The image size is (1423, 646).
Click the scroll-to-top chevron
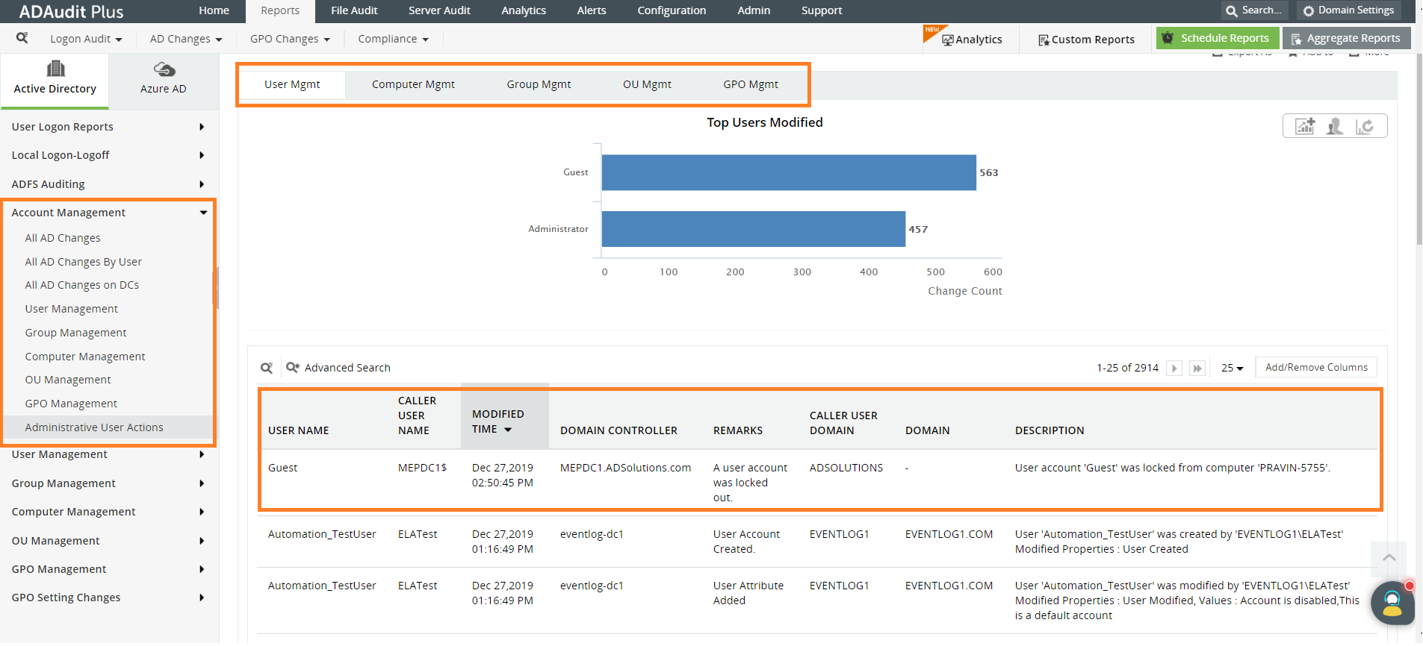click(x=1389, y=557)
